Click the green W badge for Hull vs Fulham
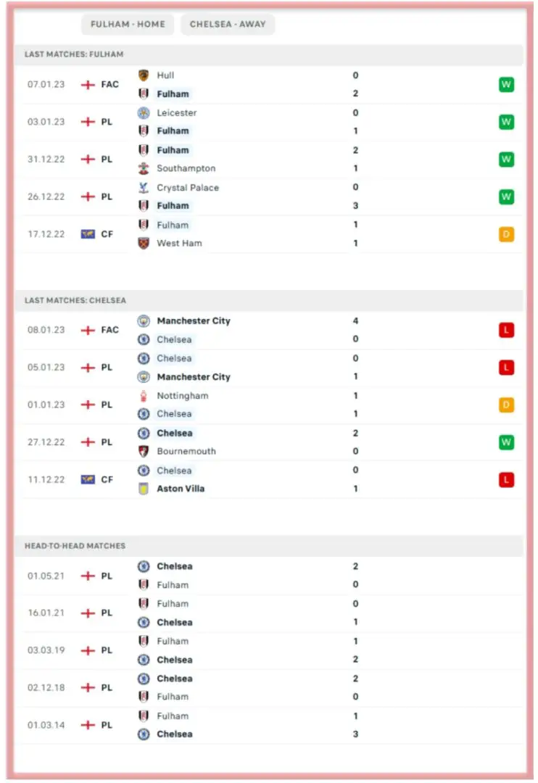Screen dimensions: 538x783 point(506,85)
